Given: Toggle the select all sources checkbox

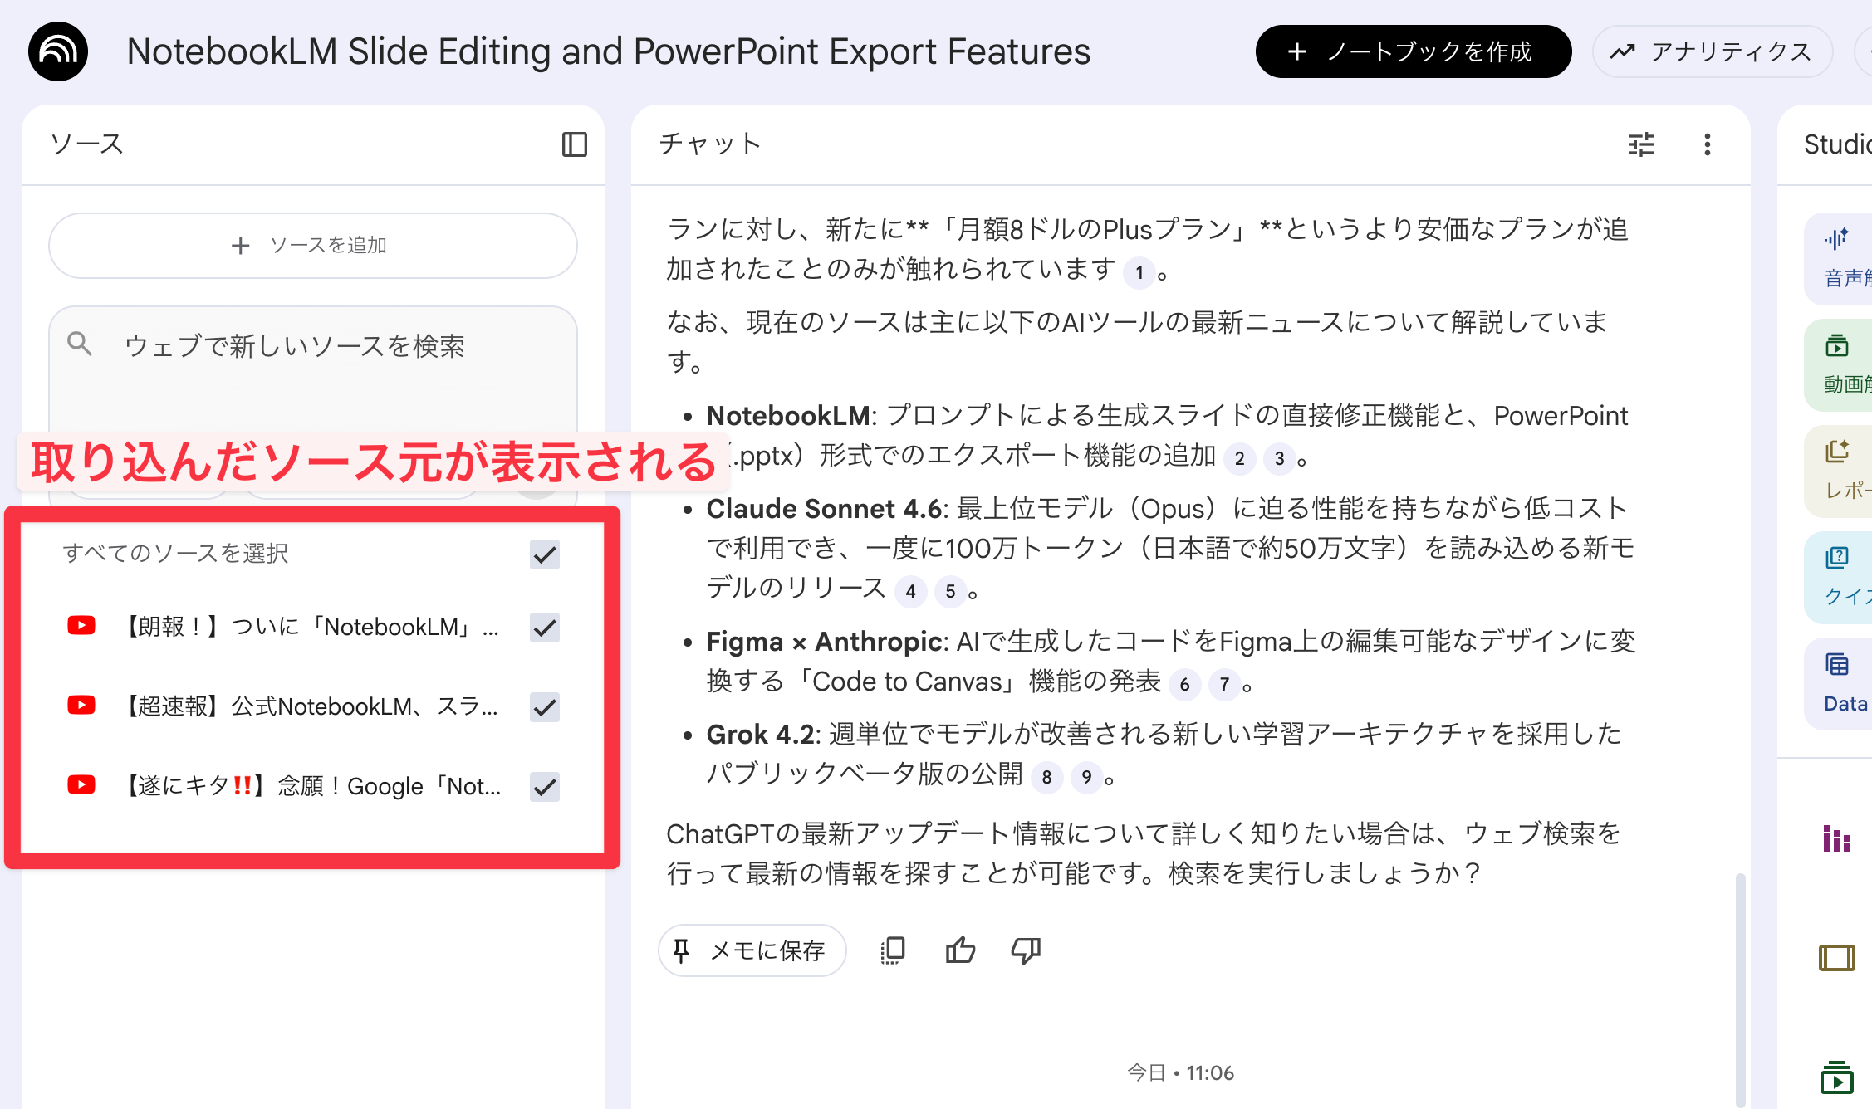Looking at the screenshot, I should (x=545, y=554).
